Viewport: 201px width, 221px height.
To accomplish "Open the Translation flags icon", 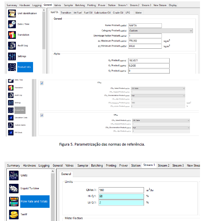I will click(12, 35).
